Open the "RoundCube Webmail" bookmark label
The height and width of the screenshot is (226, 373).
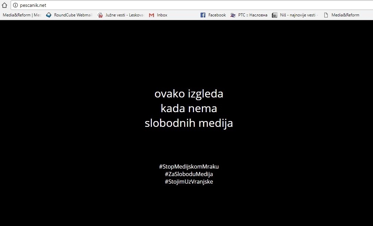[73, 15]
